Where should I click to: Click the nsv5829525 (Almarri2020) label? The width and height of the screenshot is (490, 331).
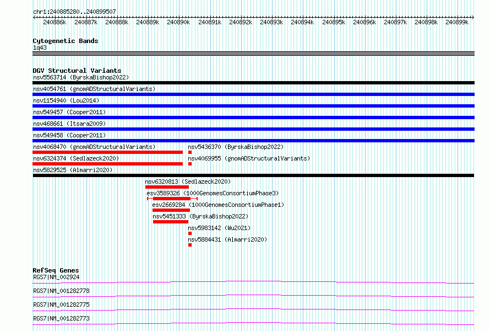click(x=73, y=170)
